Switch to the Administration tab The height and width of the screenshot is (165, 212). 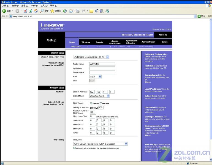click(148, 42)
